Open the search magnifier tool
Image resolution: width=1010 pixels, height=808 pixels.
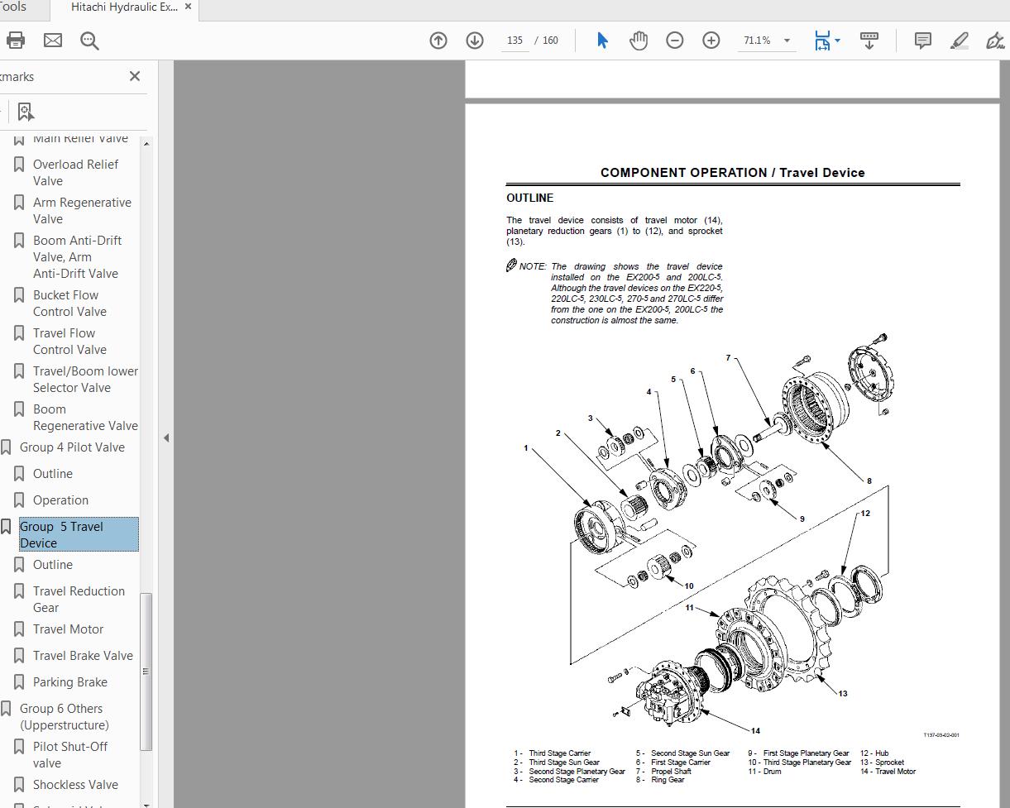click(89, 41)
